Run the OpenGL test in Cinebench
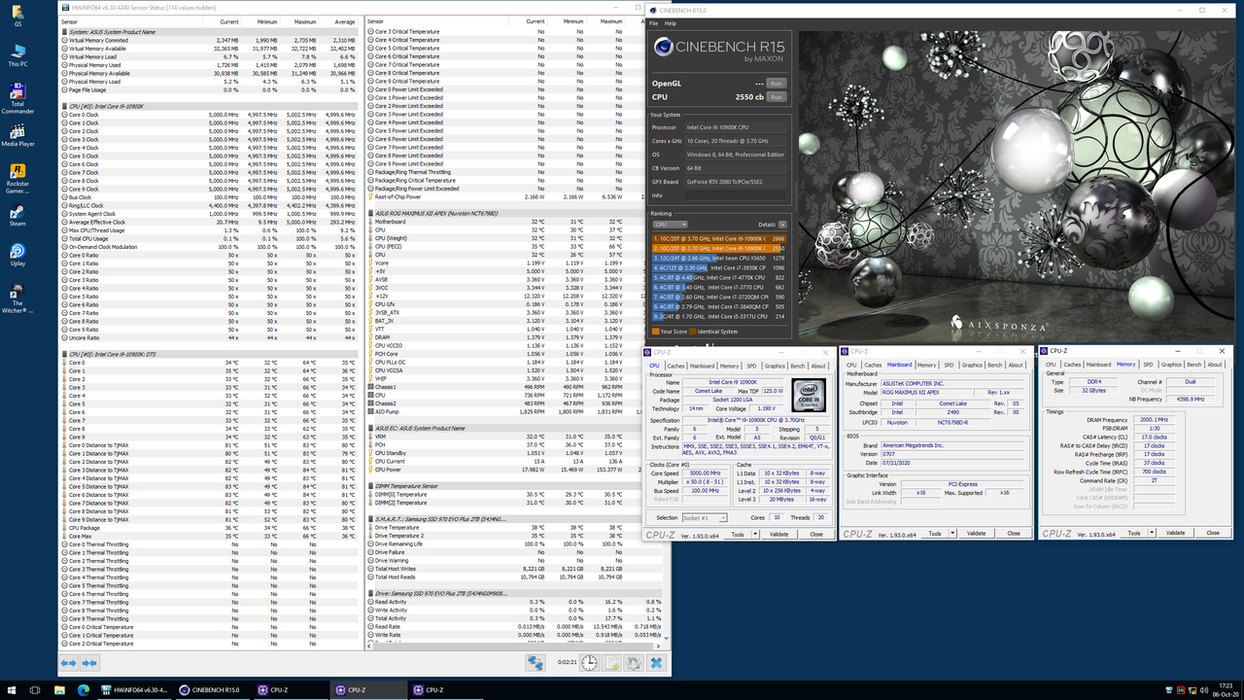The height and width of the screenshot is (700, 1244). tap(776, 84)
